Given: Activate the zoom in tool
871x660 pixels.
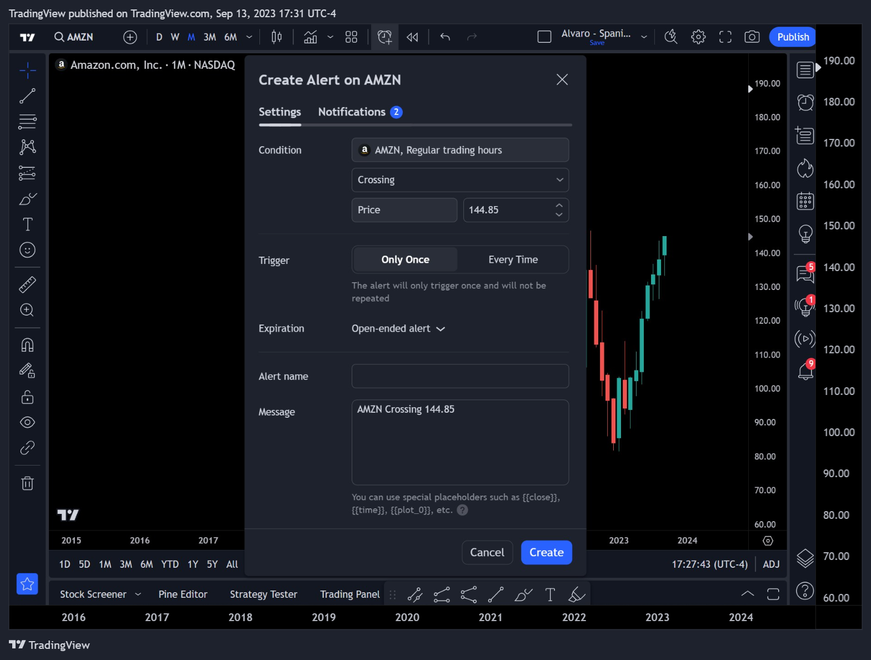Looking at the screenshot, I should 27,310.
